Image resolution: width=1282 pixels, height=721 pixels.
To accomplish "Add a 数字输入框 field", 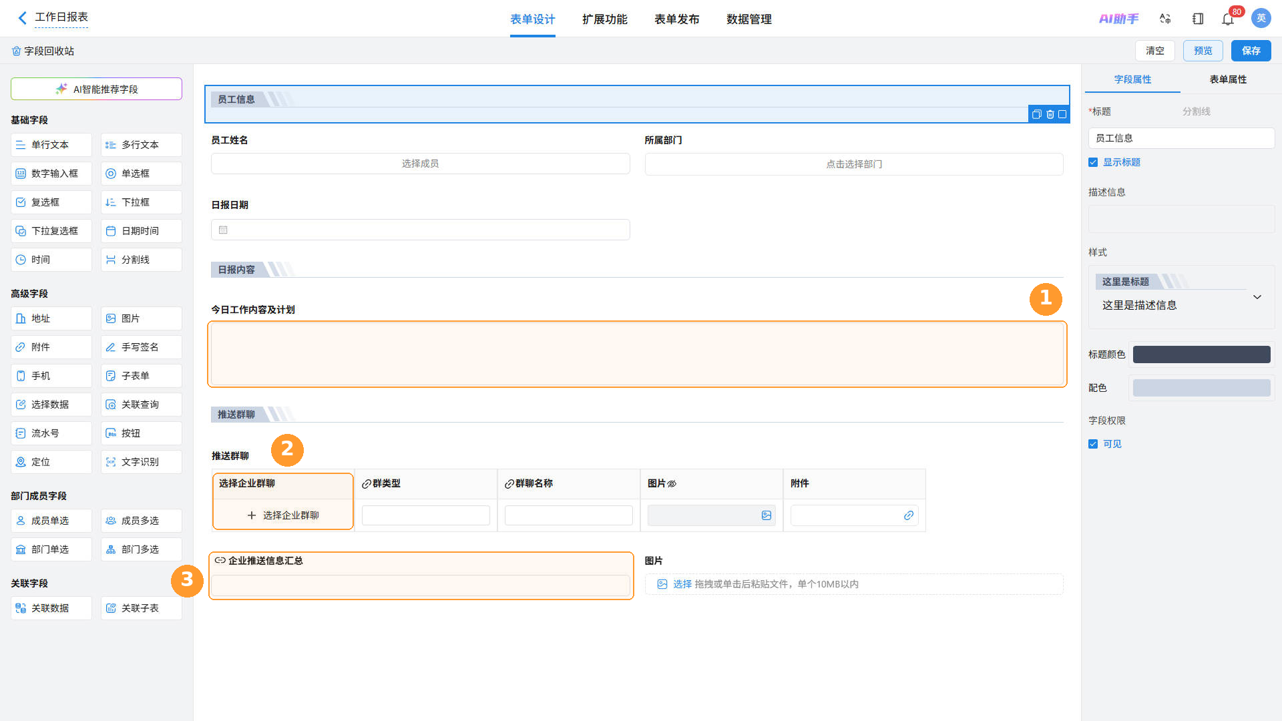I will [51, 174].
